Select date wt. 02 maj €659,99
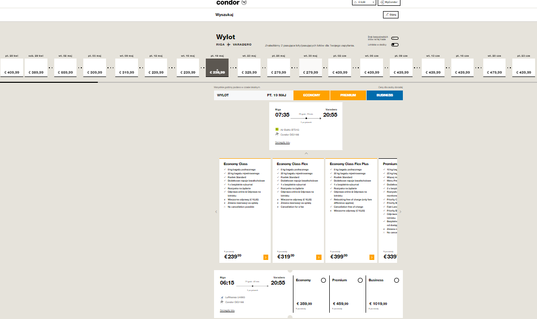The height and width of the screenshot is (319, 537). tap(65, 67)
